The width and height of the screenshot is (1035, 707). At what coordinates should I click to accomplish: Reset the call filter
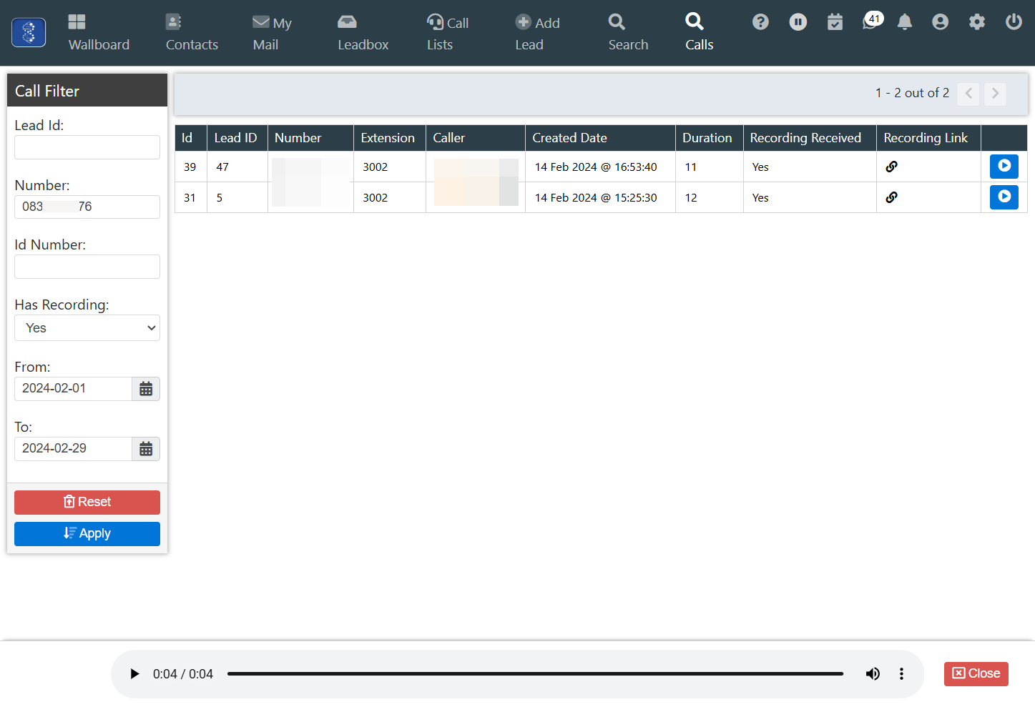click(87, 503)
